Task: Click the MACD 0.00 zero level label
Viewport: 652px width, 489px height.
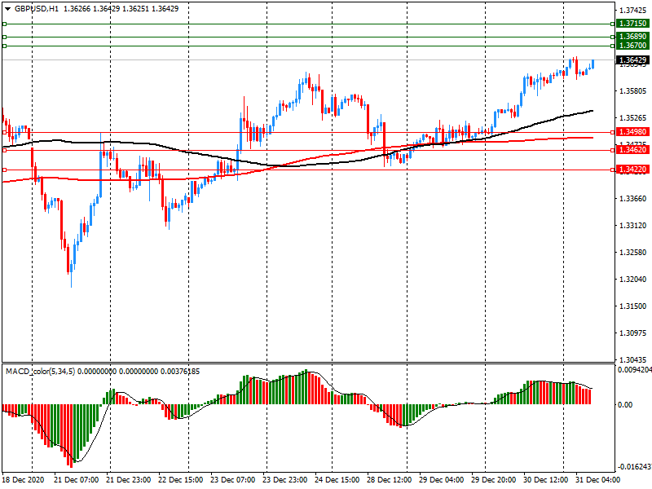Action: click(625, 404)
